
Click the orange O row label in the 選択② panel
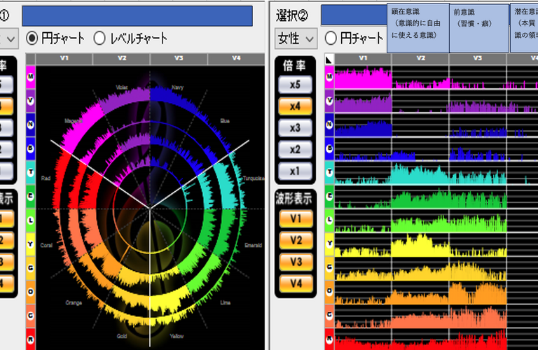[329, 292]
